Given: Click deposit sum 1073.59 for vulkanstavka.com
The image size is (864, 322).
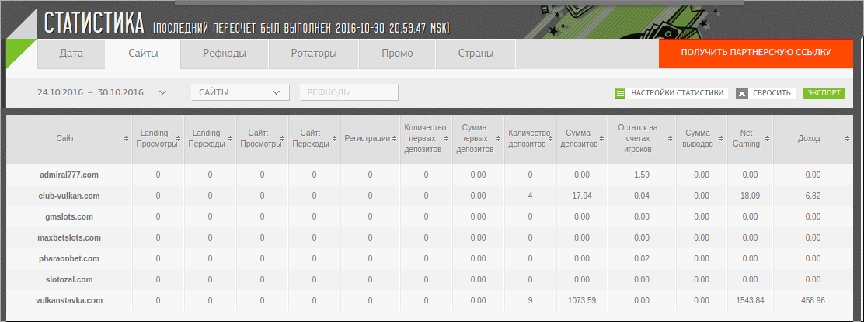Looking at the screenshot, I should coord(582,300).
